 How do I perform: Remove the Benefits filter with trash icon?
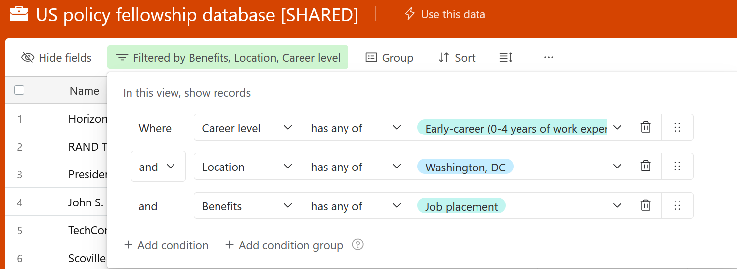coord(646,205)
